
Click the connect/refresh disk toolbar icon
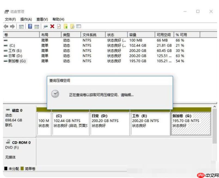click(x=45, y=26)
